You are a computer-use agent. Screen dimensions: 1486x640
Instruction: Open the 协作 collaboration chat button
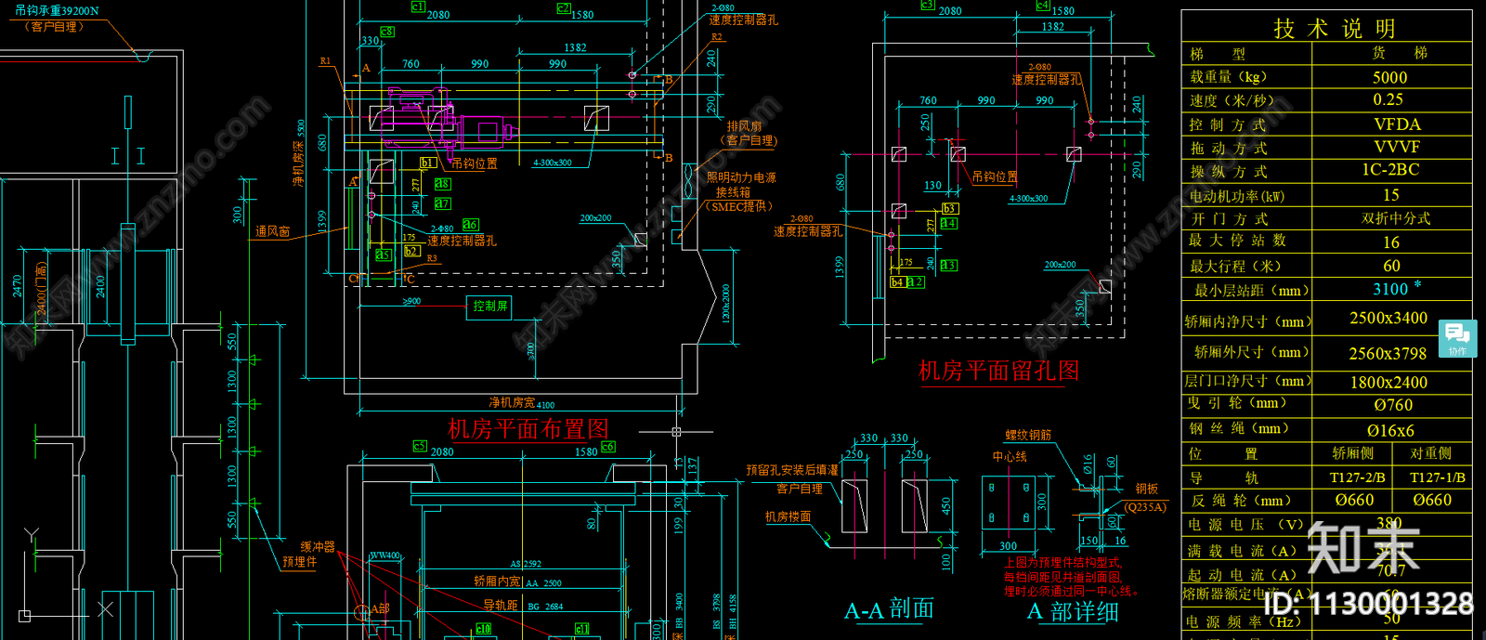coord(1457,338)
